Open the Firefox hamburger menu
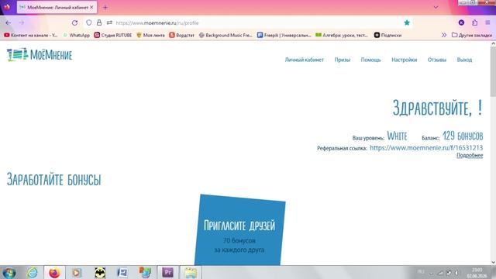 click(487, 22)
